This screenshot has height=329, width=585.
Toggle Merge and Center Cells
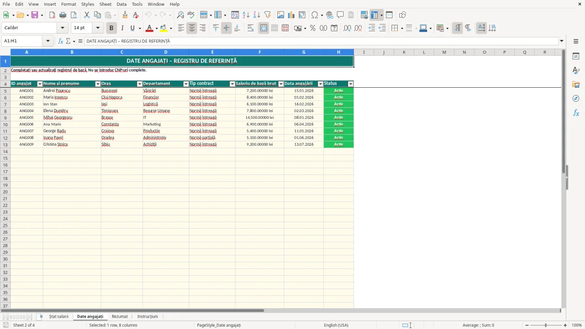[264, 28]
